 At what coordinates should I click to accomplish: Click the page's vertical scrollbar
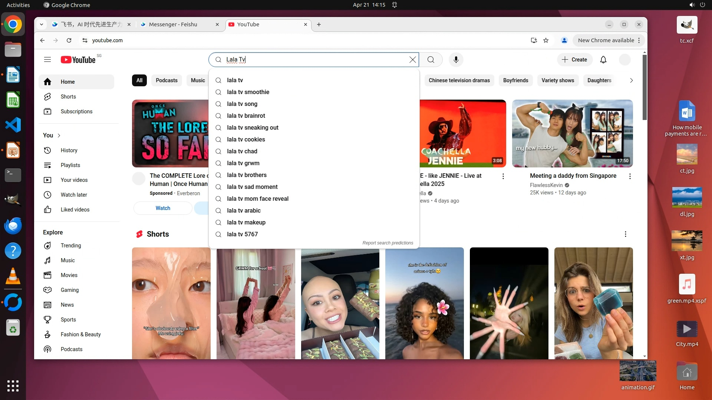[x=645, y=87]
